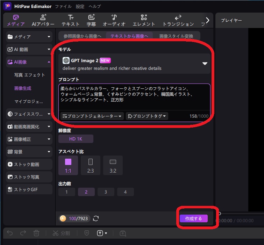264x245 pixels.
Task: Set output count to 1
Action: click(67, 192)
